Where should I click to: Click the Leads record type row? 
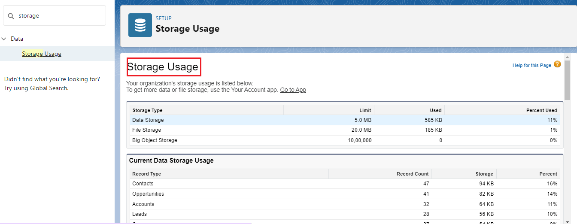point(140,214)
